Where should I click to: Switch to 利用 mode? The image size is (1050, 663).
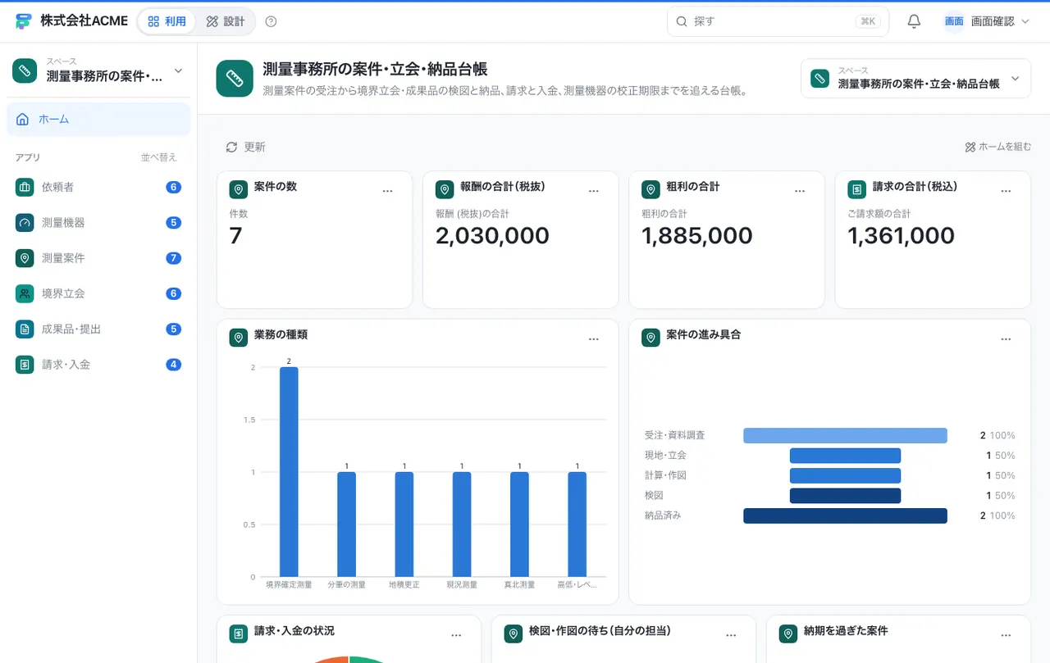click(167, 21)
